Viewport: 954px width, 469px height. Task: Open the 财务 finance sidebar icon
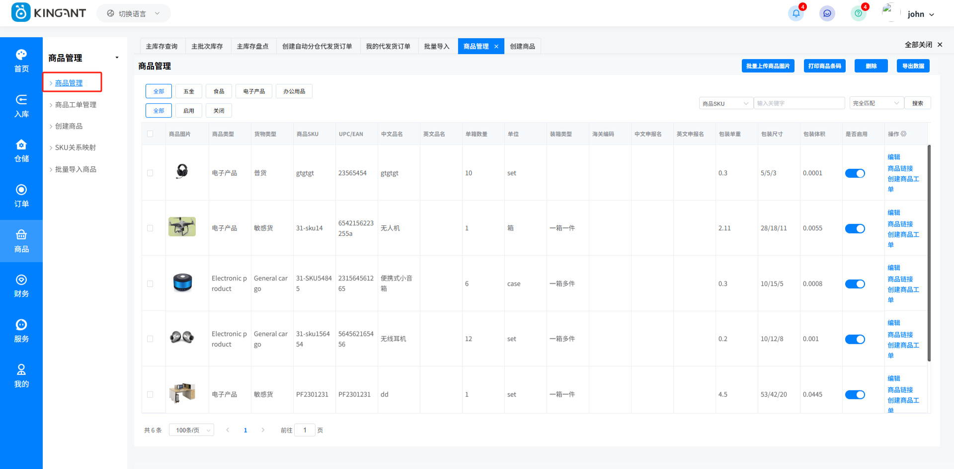[x=21, y=286]
